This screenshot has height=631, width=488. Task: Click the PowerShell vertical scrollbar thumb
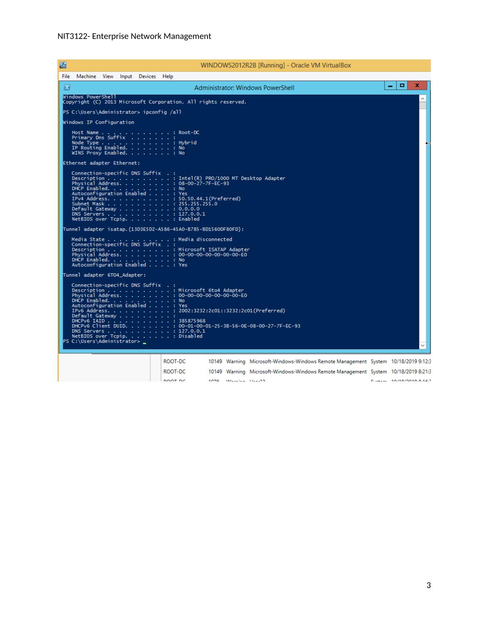click(423, 106)
